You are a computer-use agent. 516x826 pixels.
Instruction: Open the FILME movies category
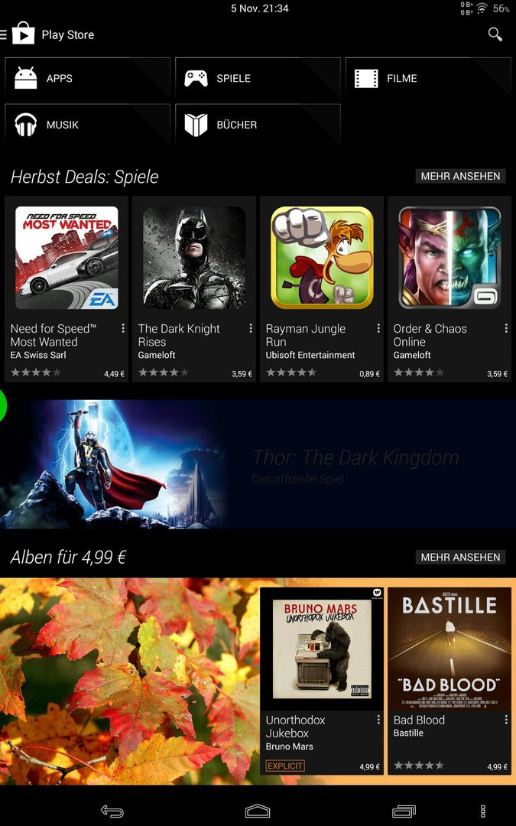[x=428, y=78]
